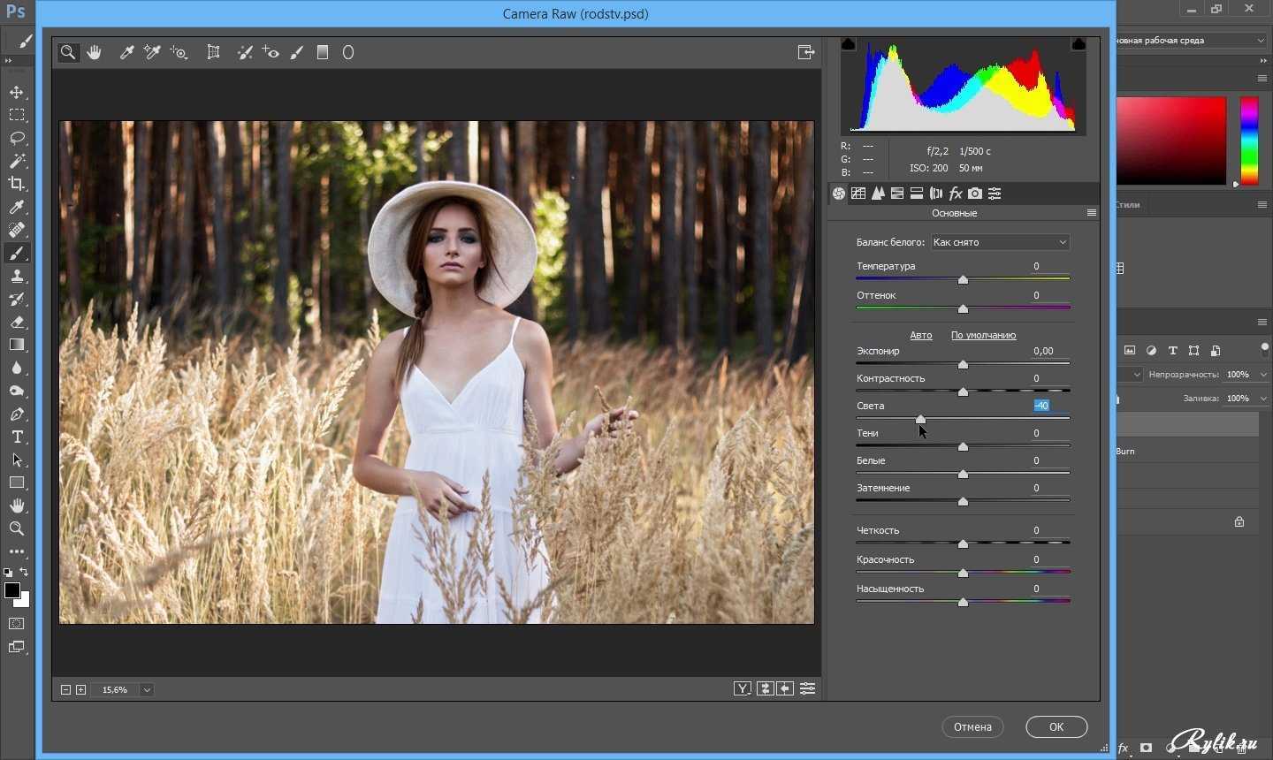This screenshot has width=1273, height=760.
Task: Select Photoshop Eraser tool
Action: coord(17,322)
